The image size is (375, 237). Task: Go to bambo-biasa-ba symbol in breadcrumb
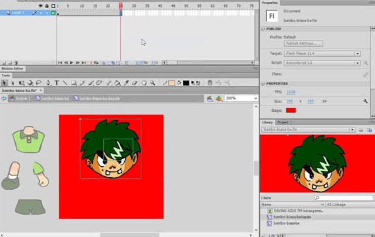(x=52, y=98)
